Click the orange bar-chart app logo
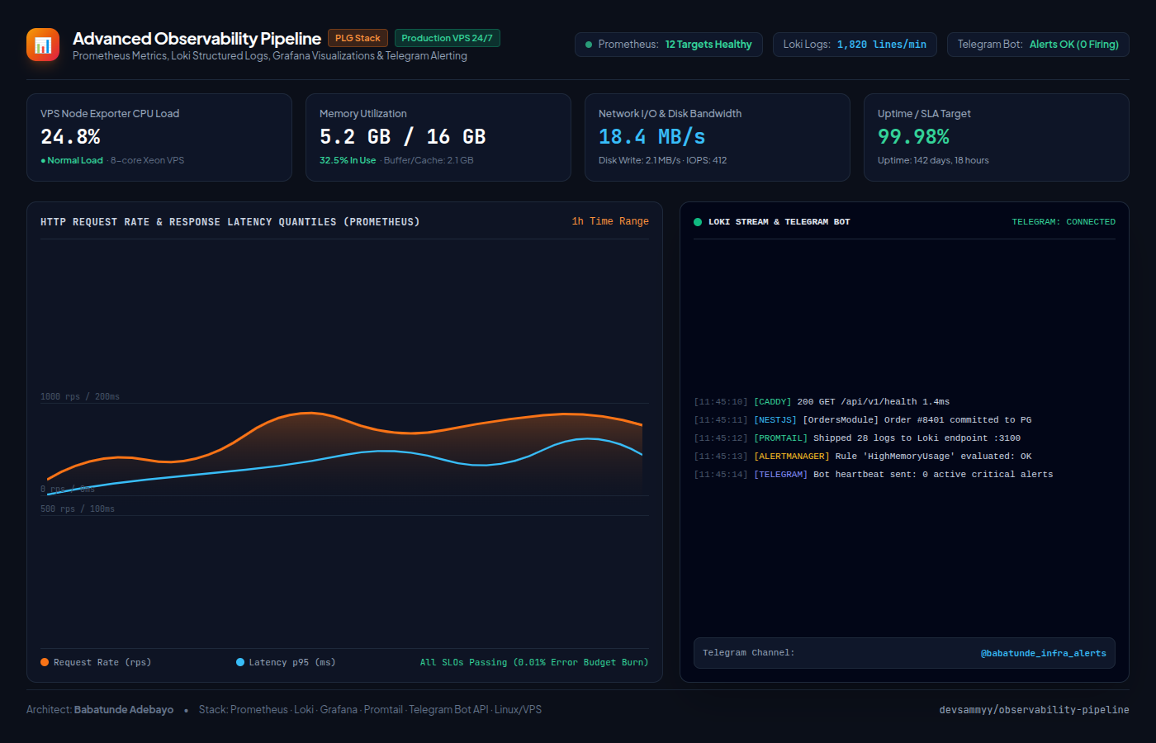 (x=43, y=45)
